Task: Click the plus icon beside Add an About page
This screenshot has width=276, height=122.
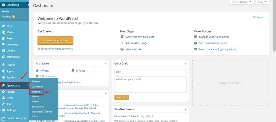Action: pyautogui.click(x=122, y=43)
